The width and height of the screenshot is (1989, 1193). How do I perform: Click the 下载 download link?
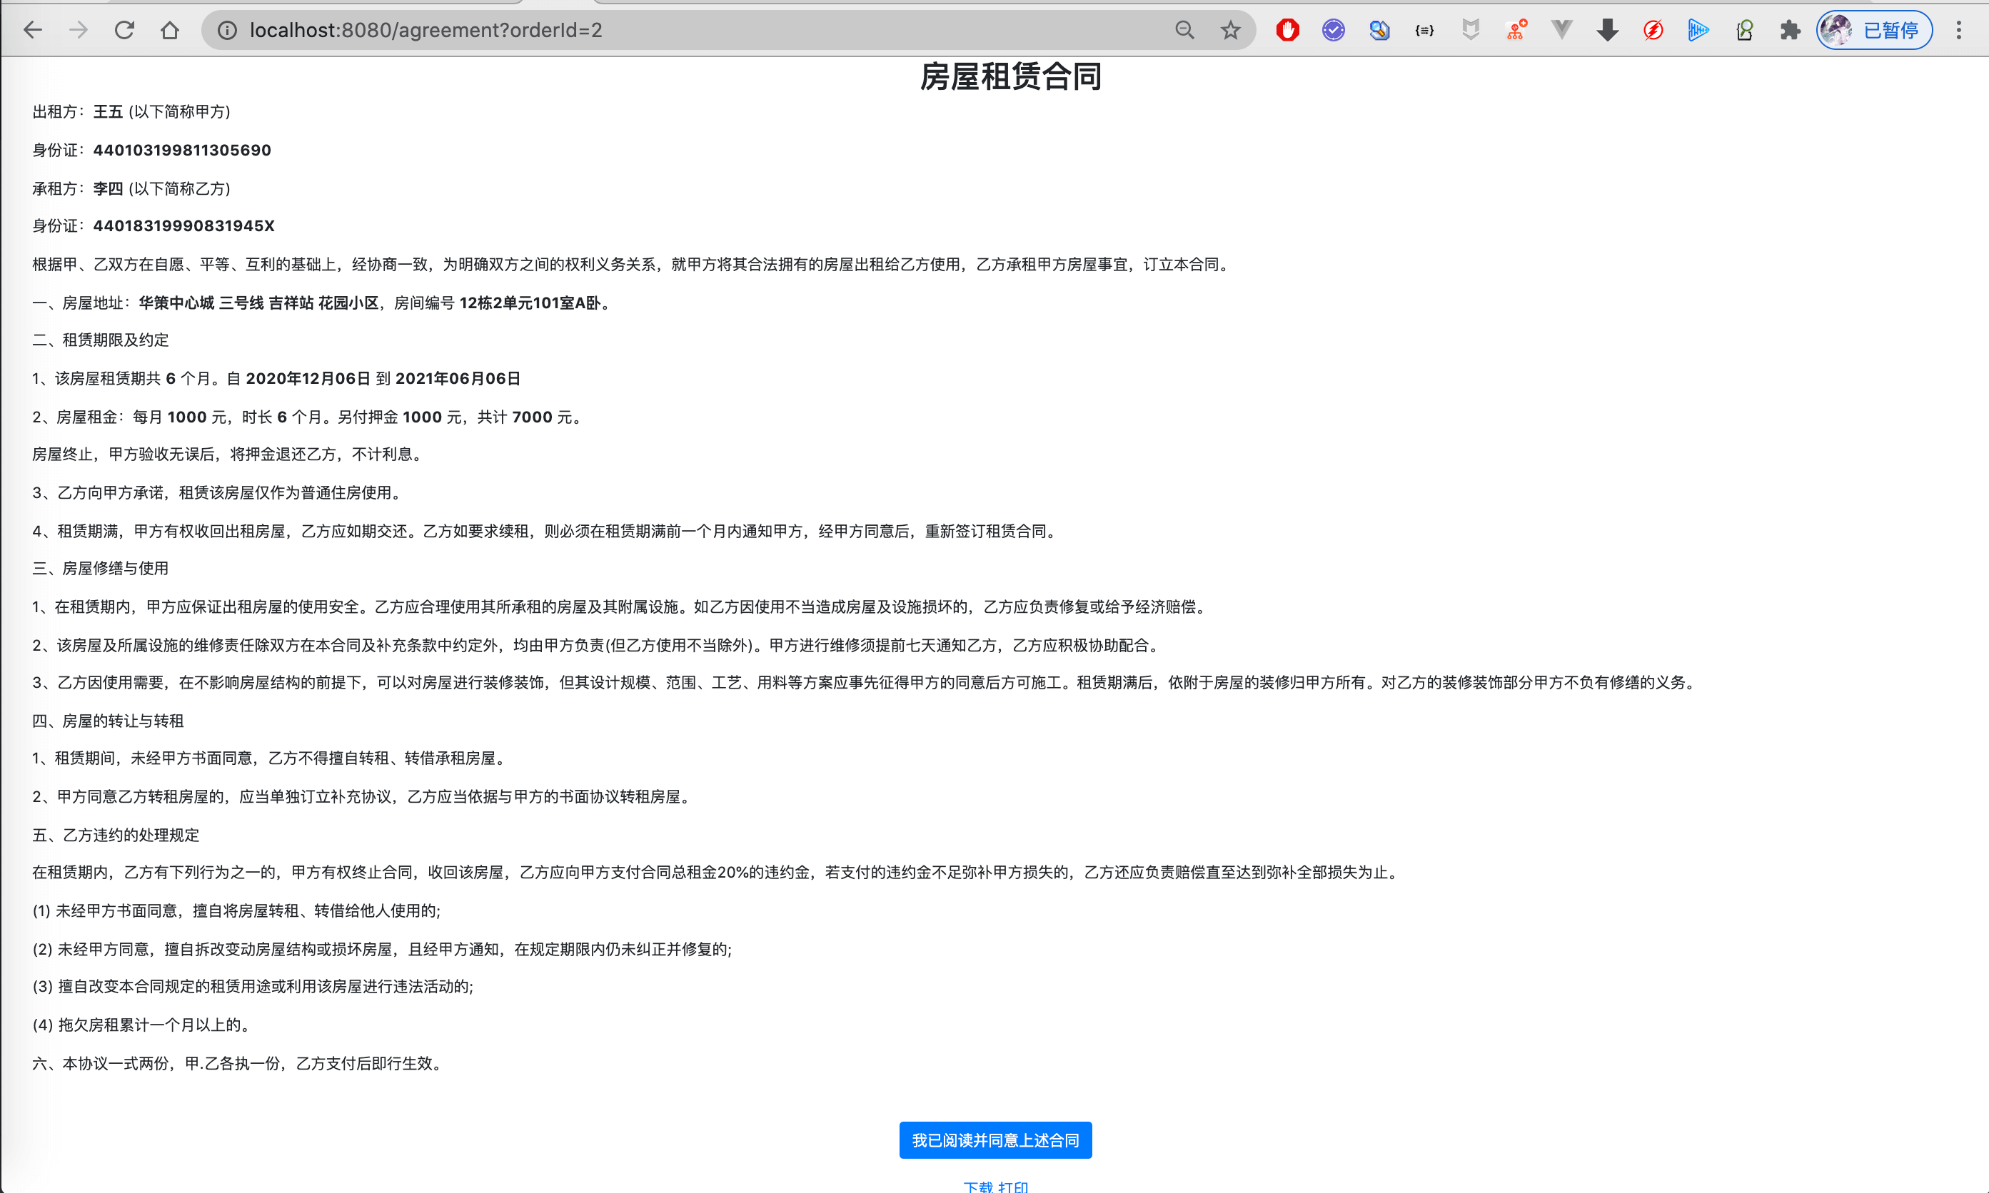coord(978,1187)
